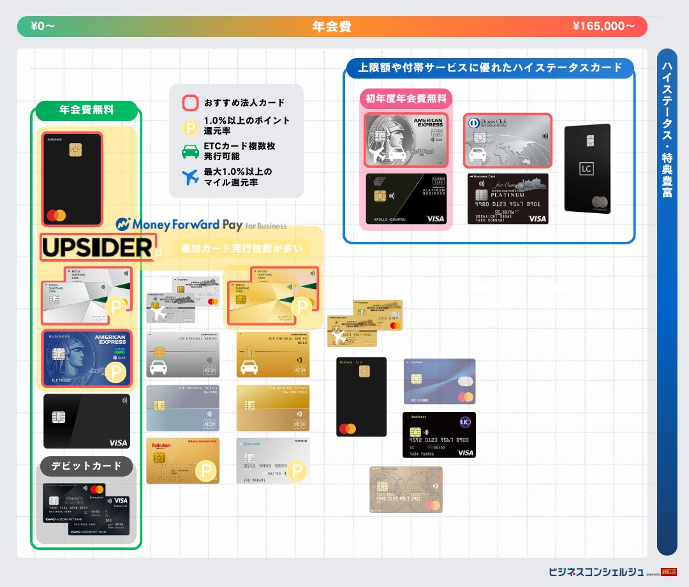
Task: Click the small P badge beside UPSIDER logo
Action: coord(158,254)
